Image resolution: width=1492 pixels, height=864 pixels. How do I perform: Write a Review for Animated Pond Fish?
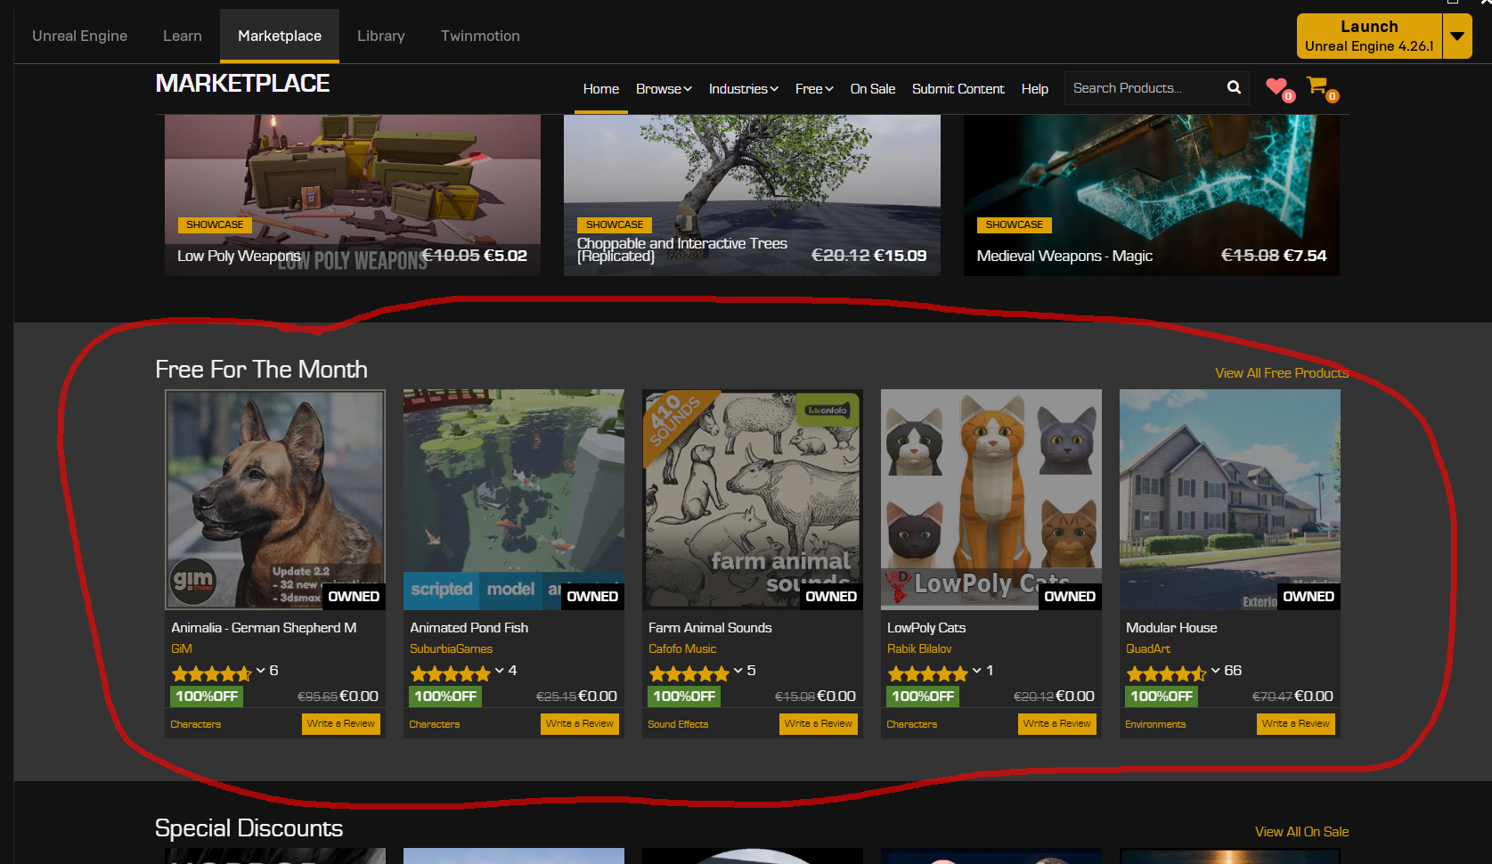(580, 724)
